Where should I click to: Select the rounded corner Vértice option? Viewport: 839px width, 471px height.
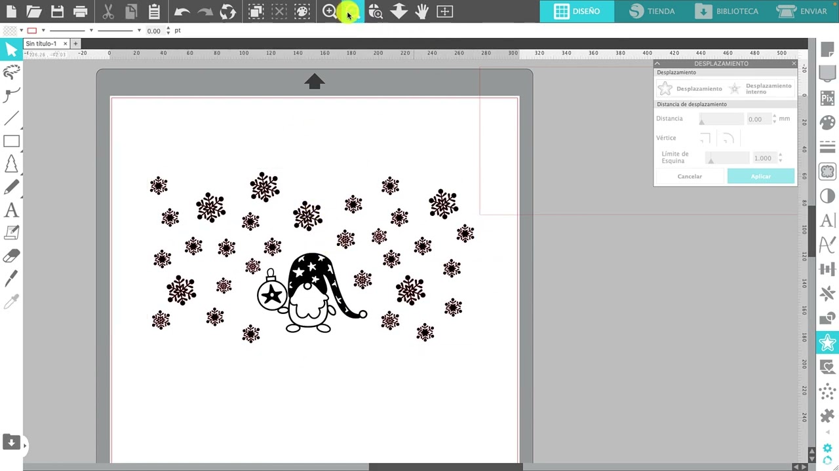[728, 138]
